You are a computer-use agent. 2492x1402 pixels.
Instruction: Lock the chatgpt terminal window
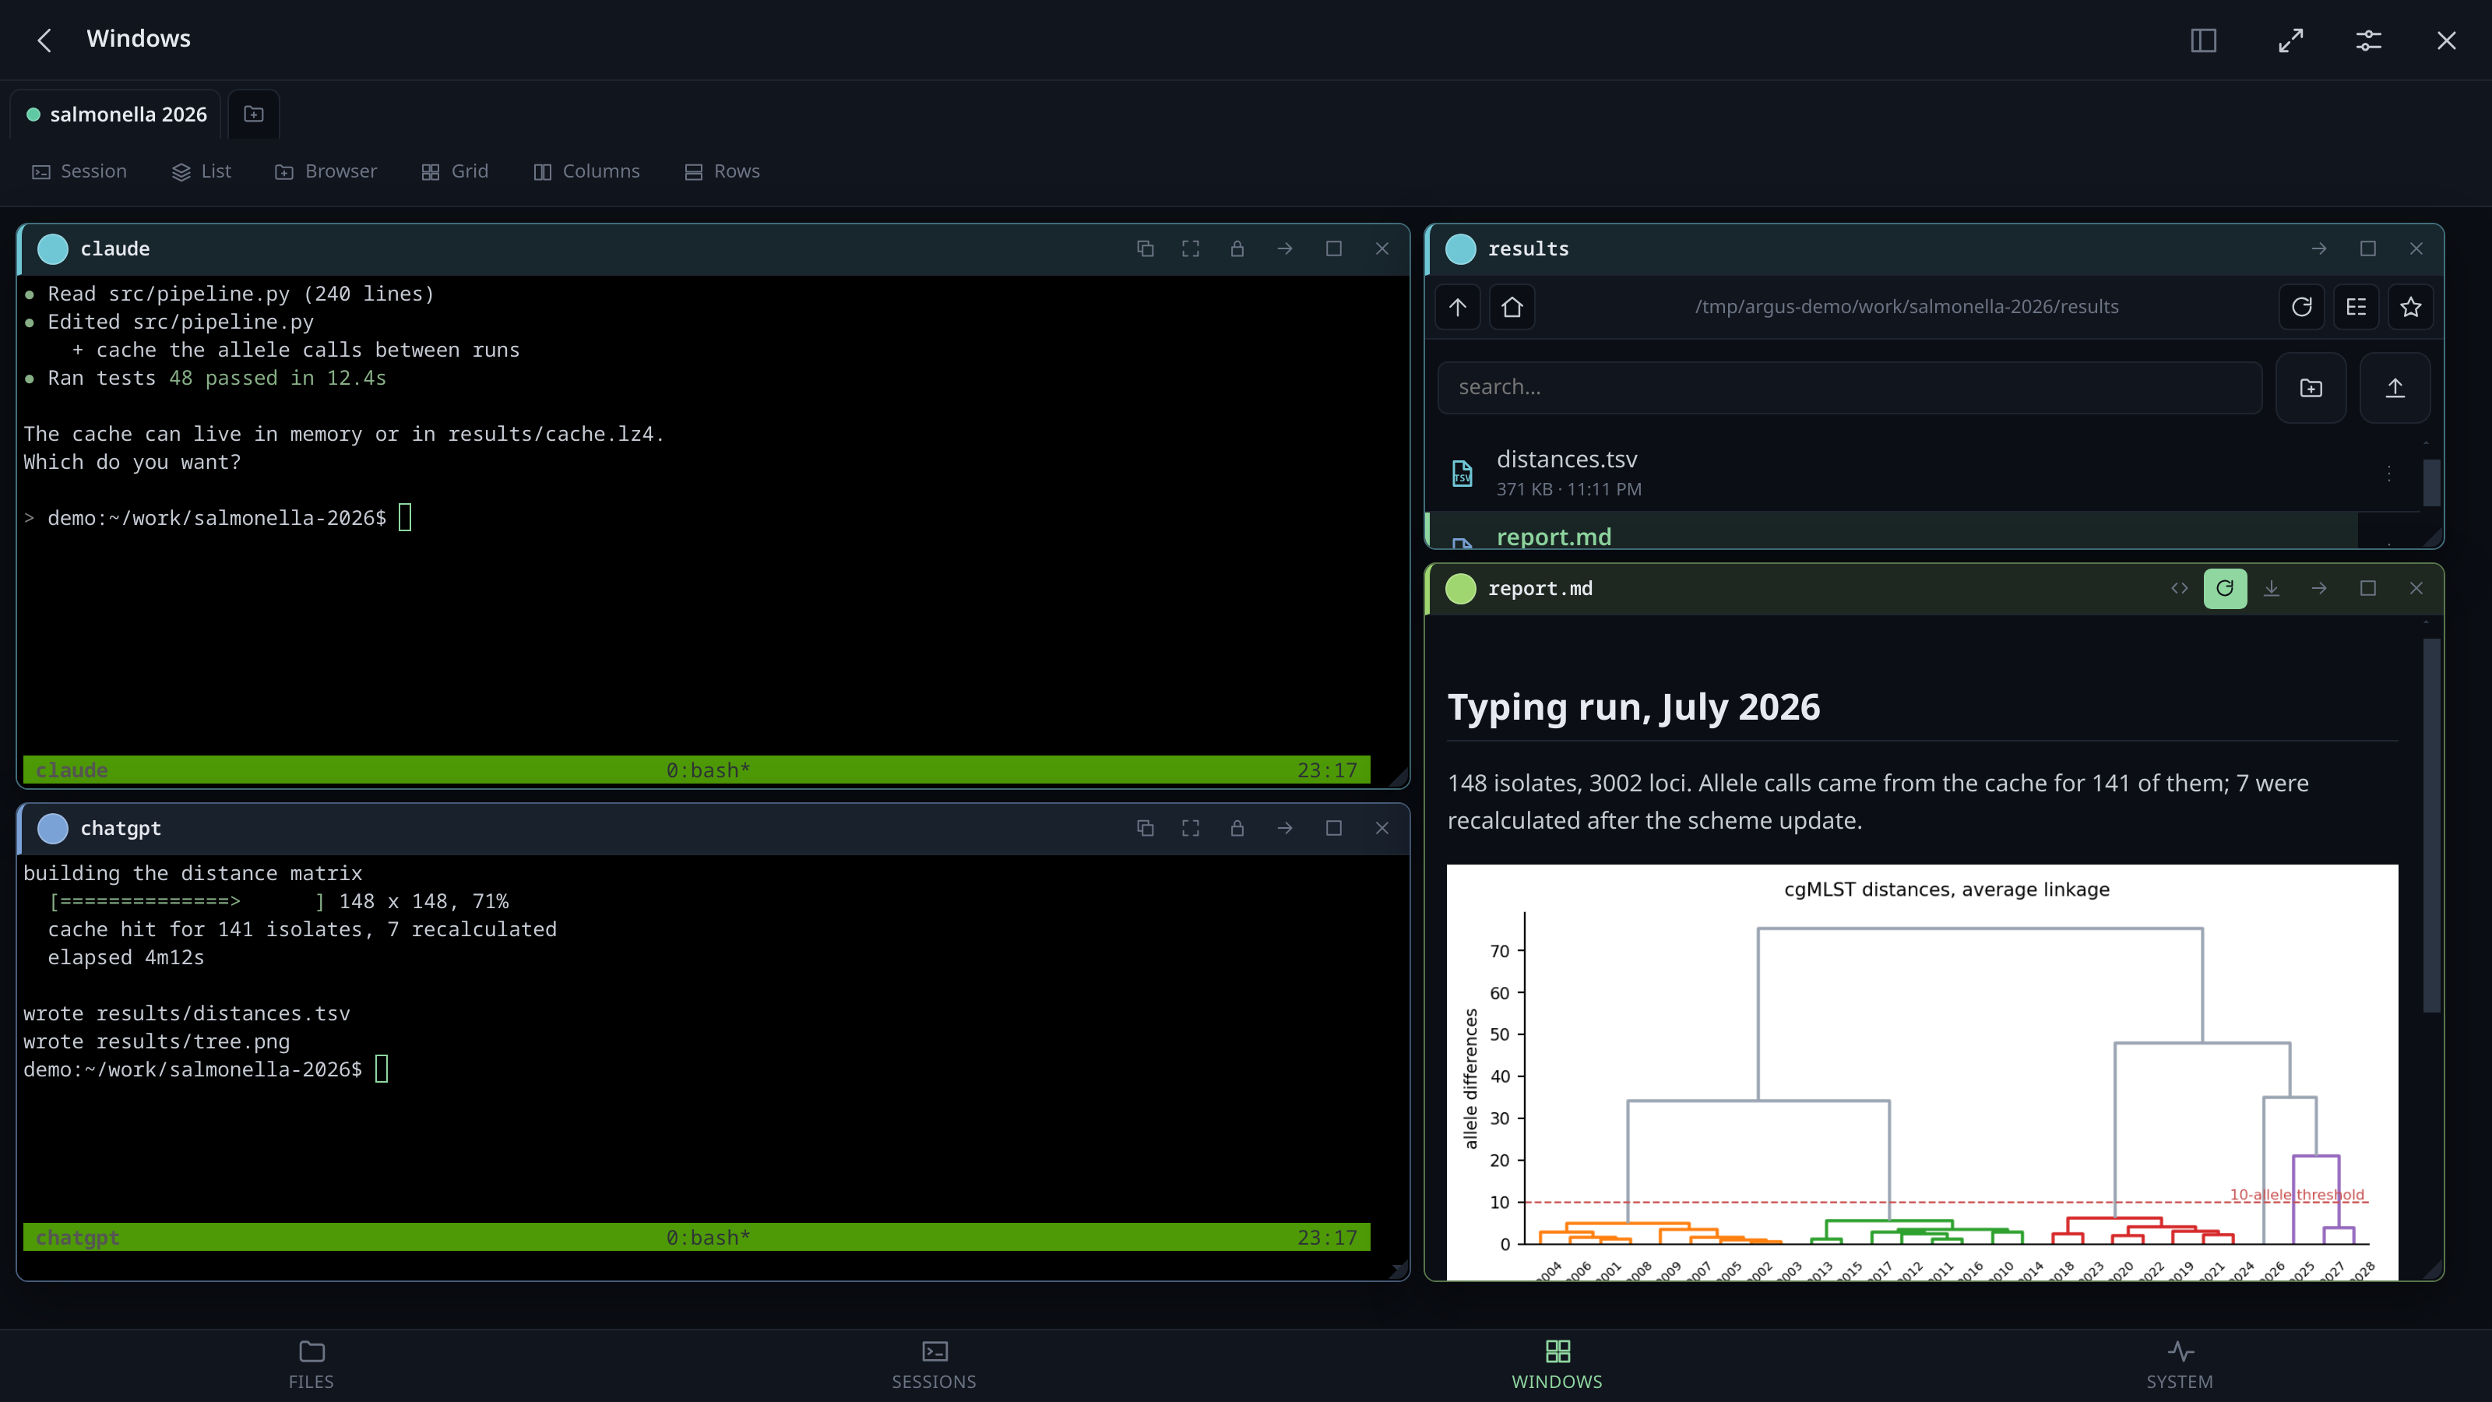click(x=1237, y=828)
